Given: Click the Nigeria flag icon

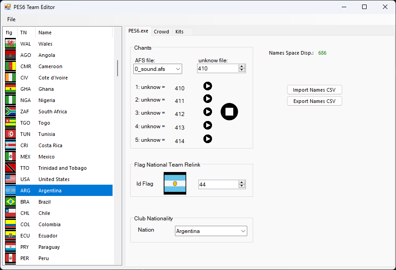Looking at the screenshot, I should (x=10, y=100).
